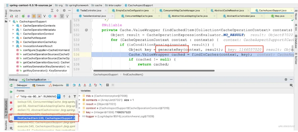Switch to TeslaServiceImpl.java tab
This screenshot has width=298, height=132.
[94, 16]
